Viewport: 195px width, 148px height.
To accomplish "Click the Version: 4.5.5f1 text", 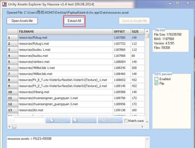I will coord(164,43).
